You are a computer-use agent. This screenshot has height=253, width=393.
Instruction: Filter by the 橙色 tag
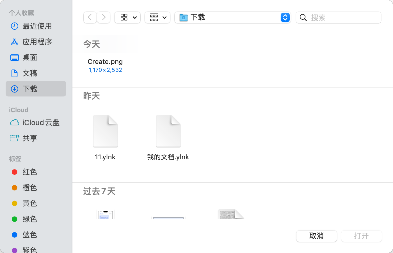point(36,188)
